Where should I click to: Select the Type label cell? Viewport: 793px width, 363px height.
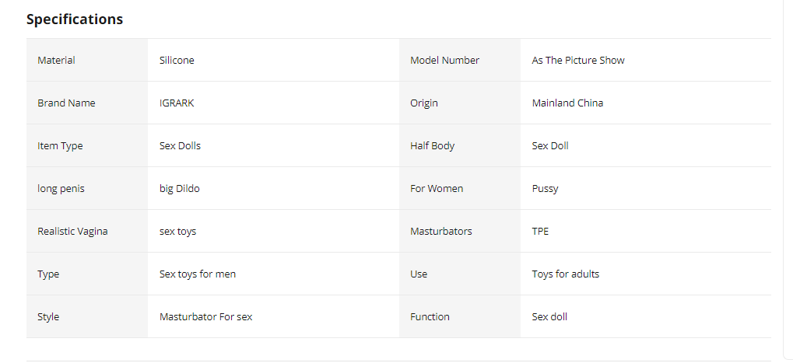48,274
